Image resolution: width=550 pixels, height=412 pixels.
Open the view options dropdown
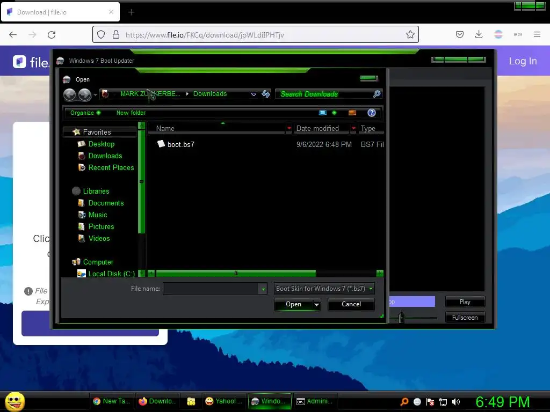click(334, 113)
